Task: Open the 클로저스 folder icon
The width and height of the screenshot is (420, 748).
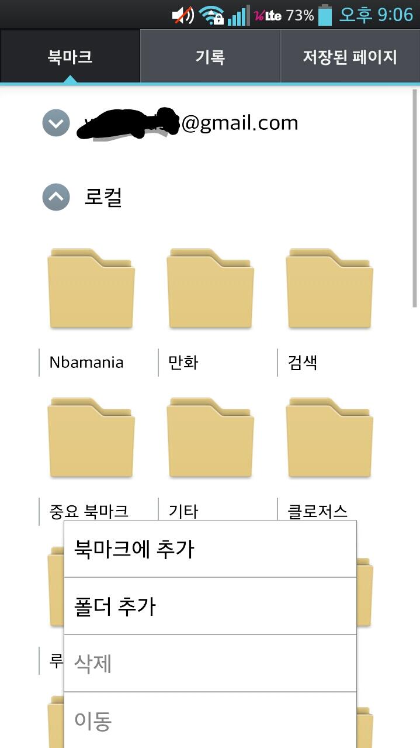Action: [329, 439]
